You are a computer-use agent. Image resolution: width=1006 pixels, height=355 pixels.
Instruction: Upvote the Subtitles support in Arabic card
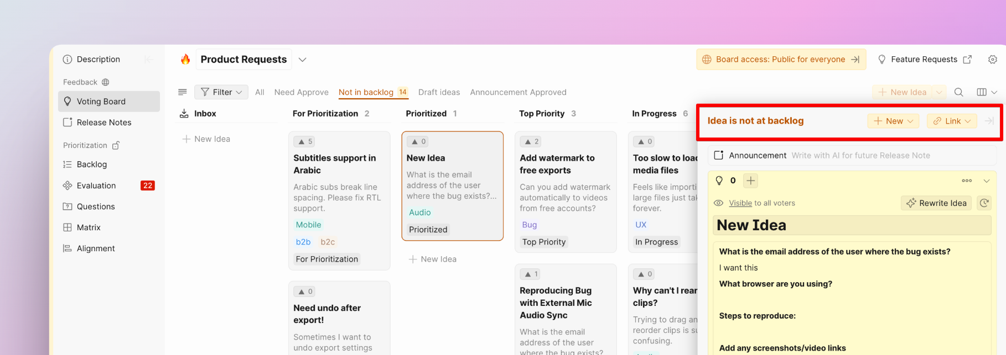[x=305, y=142]
